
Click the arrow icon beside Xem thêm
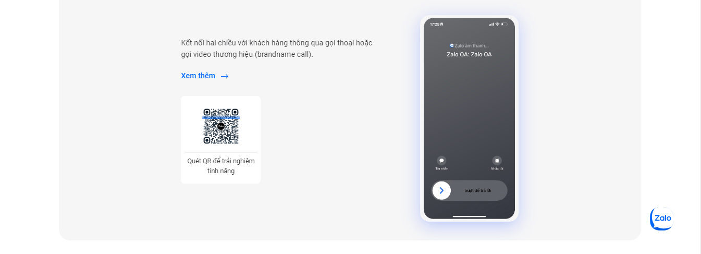coord(225,76)
